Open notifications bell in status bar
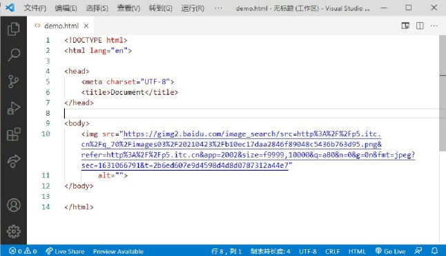 tap(435, 251)
